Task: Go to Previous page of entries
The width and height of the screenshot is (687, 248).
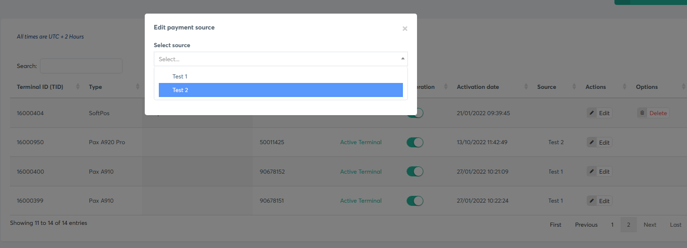Action: (x=586, y=225)
